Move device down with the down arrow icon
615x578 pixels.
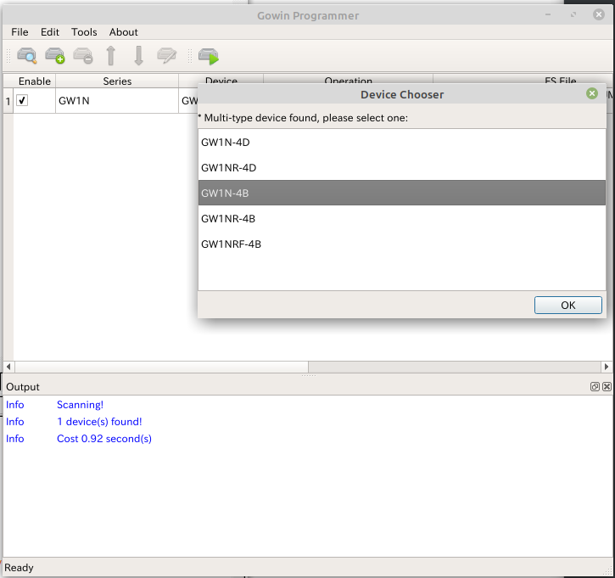[138, 56]
